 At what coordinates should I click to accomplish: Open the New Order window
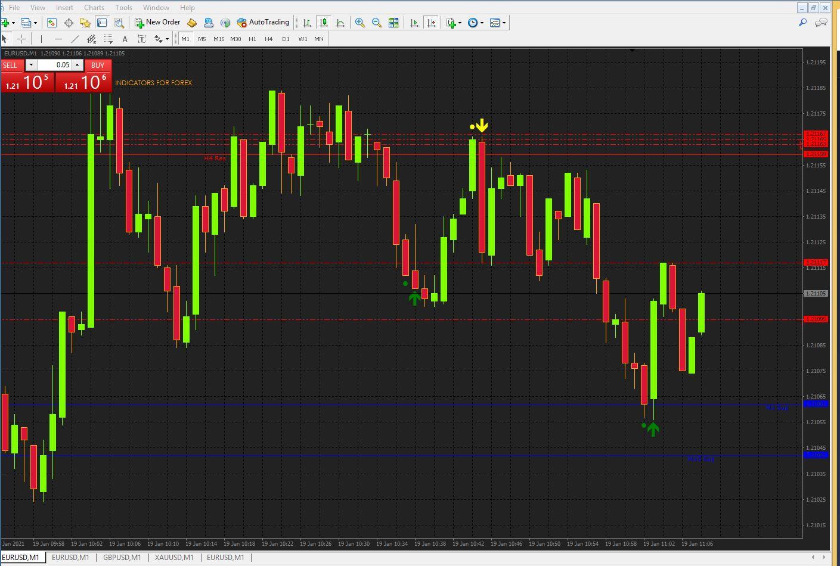(157, 22)
